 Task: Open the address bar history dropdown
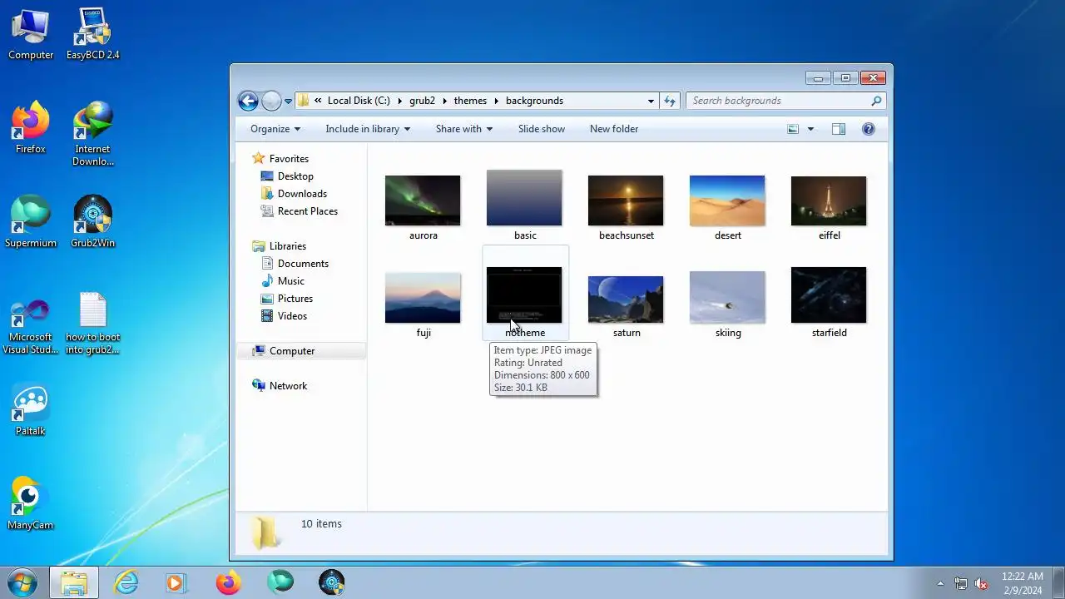(x=651, y=101)
